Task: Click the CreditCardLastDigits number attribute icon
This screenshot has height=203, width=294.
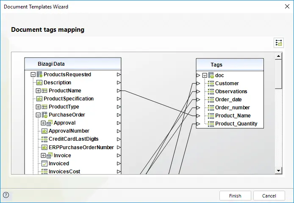Action: click(x=44, y=139)
